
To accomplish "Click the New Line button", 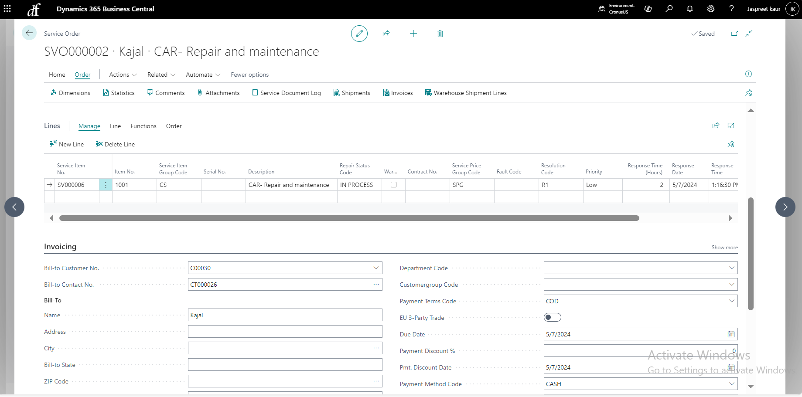I will click(67, 144).
